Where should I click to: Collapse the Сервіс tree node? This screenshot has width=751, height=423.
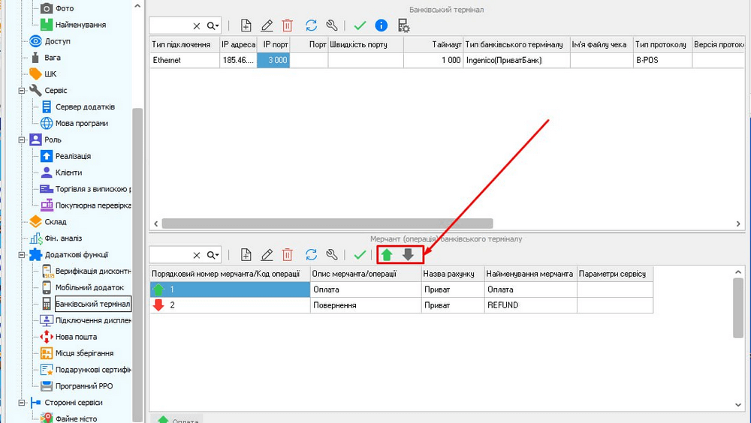[23, 91]
